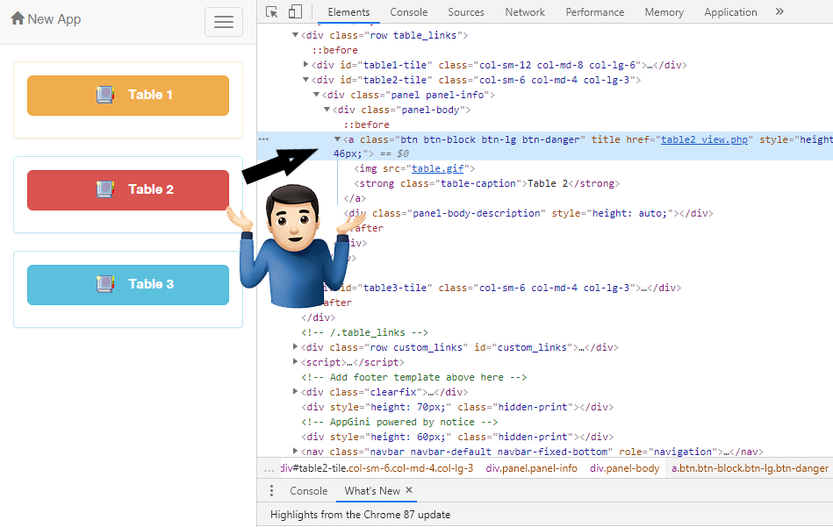833x527 pixels.
Task: Click the book icon in Table 1 button
Action: click(105, 95)
